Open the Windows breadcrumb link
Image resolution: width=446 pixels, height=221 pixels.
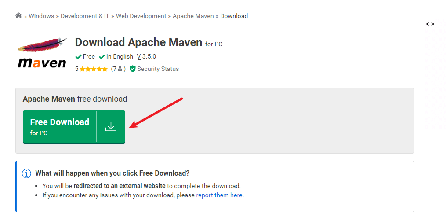(41, 16)
